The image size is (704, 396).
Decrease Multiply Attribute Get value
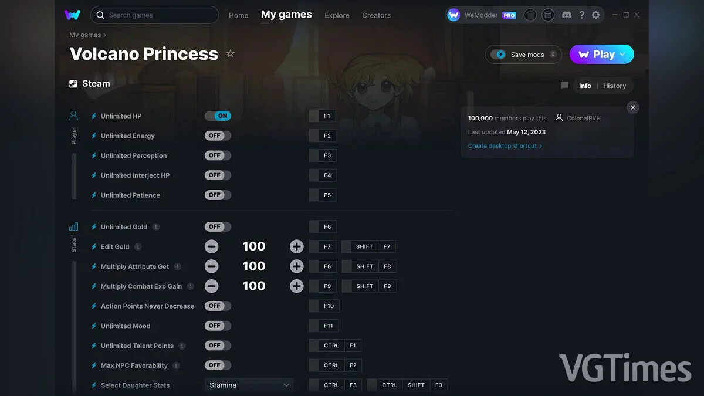point(211,266)
